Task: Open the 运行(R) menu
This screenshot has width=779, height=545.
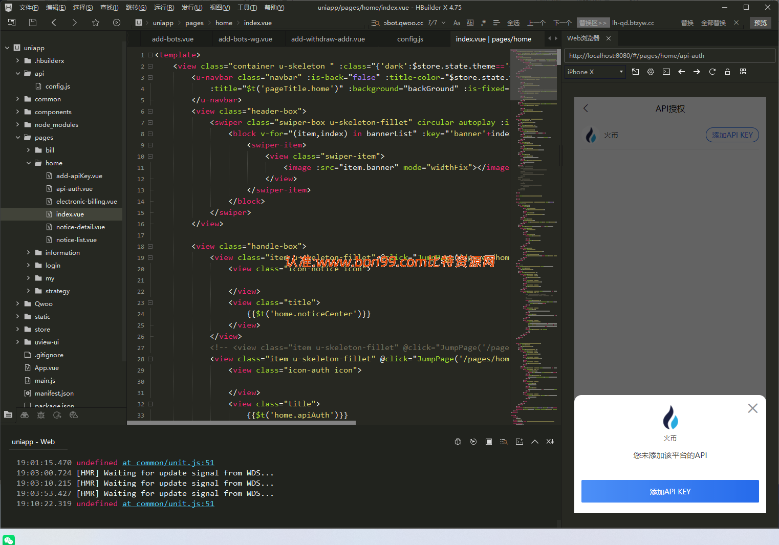Action: 164,7
